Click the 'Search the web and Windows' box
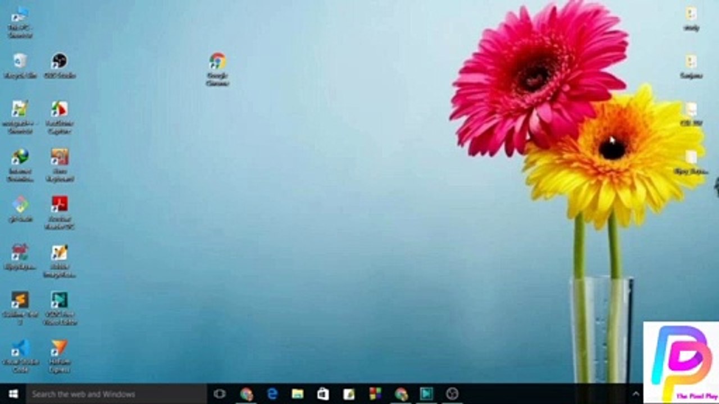719x404 pixels. coord(116,394)
